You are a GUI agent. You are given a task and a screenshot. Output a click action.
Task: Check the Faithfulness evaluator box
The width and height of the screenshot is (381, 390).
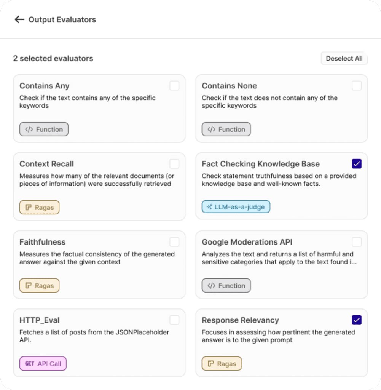(174, 242)
